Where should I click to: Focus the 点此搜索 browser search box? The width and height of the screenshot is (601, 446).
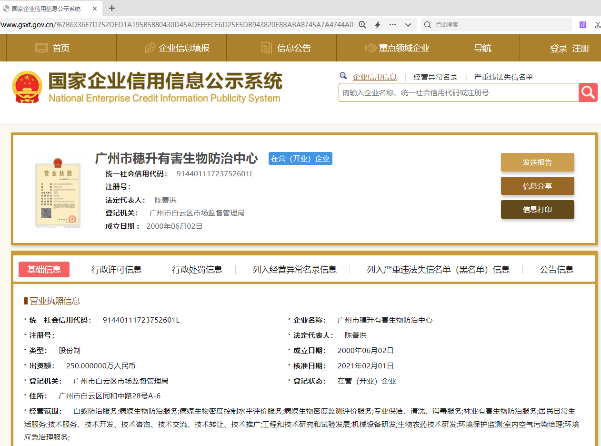497,25
